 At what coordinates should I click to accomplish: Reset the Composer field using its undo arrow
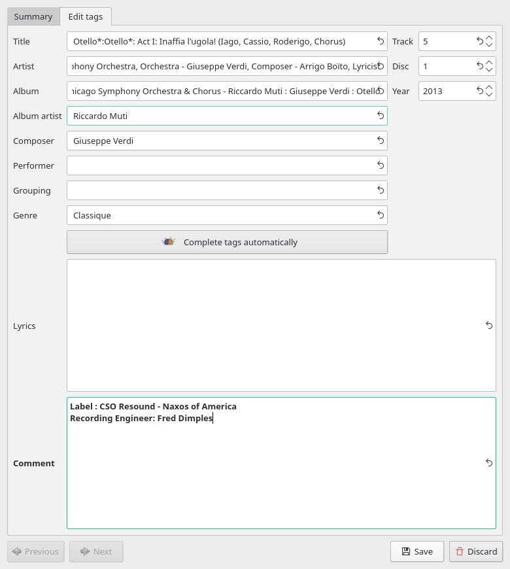[x=381, y=141]
